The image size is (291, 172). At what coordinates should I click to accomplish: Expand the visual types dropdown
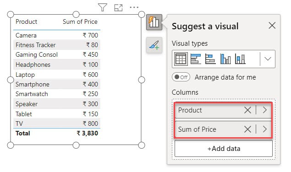[x=268, y=59]
